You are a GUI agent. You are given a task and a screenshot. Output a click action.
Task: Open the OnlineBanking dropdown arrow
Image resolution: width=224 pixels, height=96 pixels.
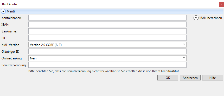point(184,58)
